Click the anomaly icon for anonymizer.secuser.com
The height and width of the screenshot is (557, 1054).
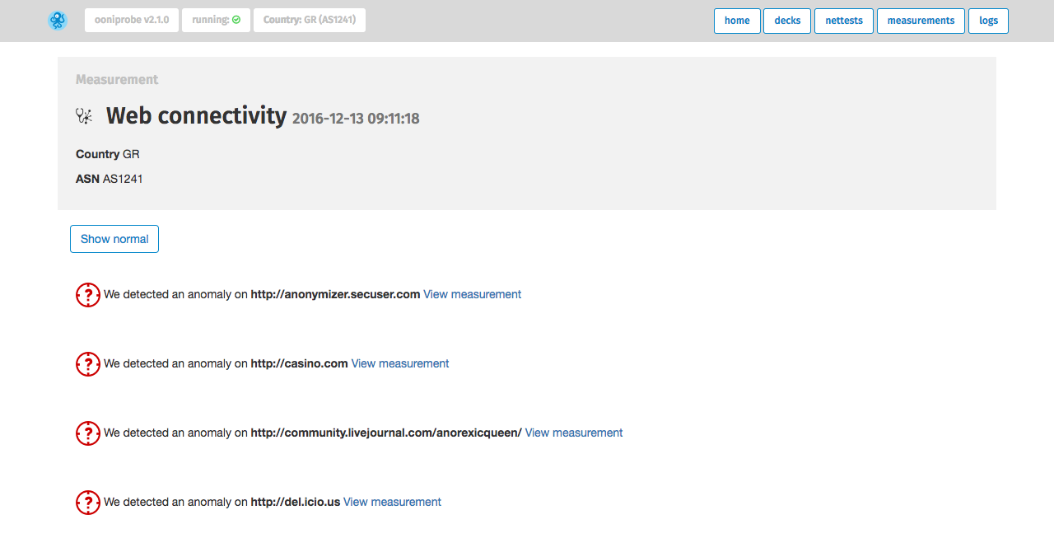pyautogui.click(x=88, y=294)
